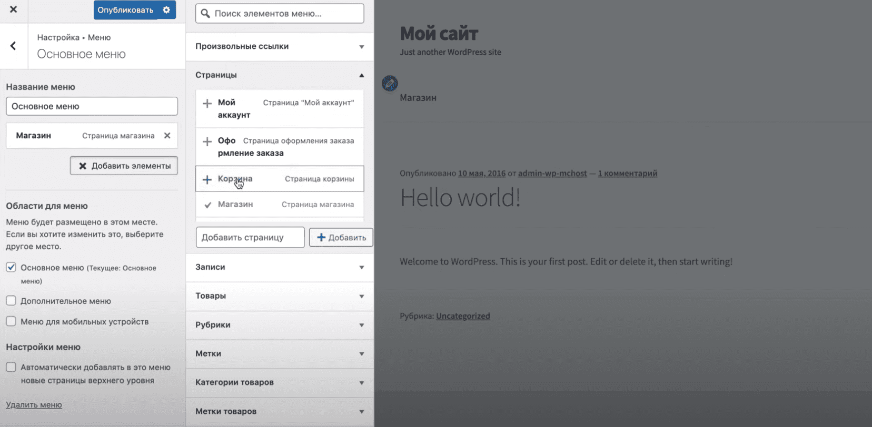Viewport: 872px width, 427px height.
Task: Toggle Основное меню location checkbox
Action: tap(11, 267)
